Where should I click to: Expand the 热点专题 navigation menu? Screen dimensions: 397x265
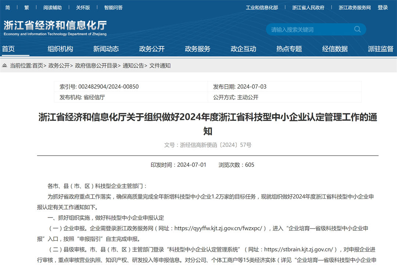pyautogui.click(x=289, y=49)
